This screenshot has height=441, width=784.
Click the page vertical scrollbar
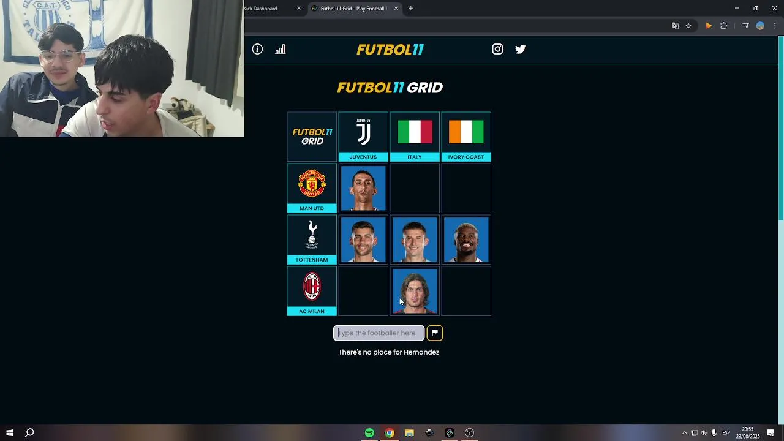pyautogui.click(x=780, y=129)
